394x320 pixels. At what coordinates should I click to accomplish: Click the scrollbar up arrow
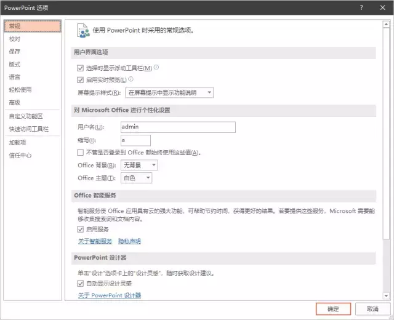(386, 25)
